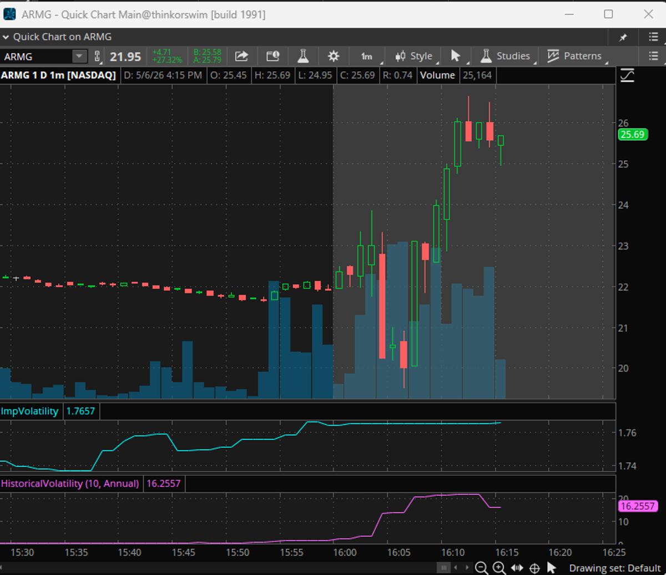Click the share chart icon

[241, 56]
